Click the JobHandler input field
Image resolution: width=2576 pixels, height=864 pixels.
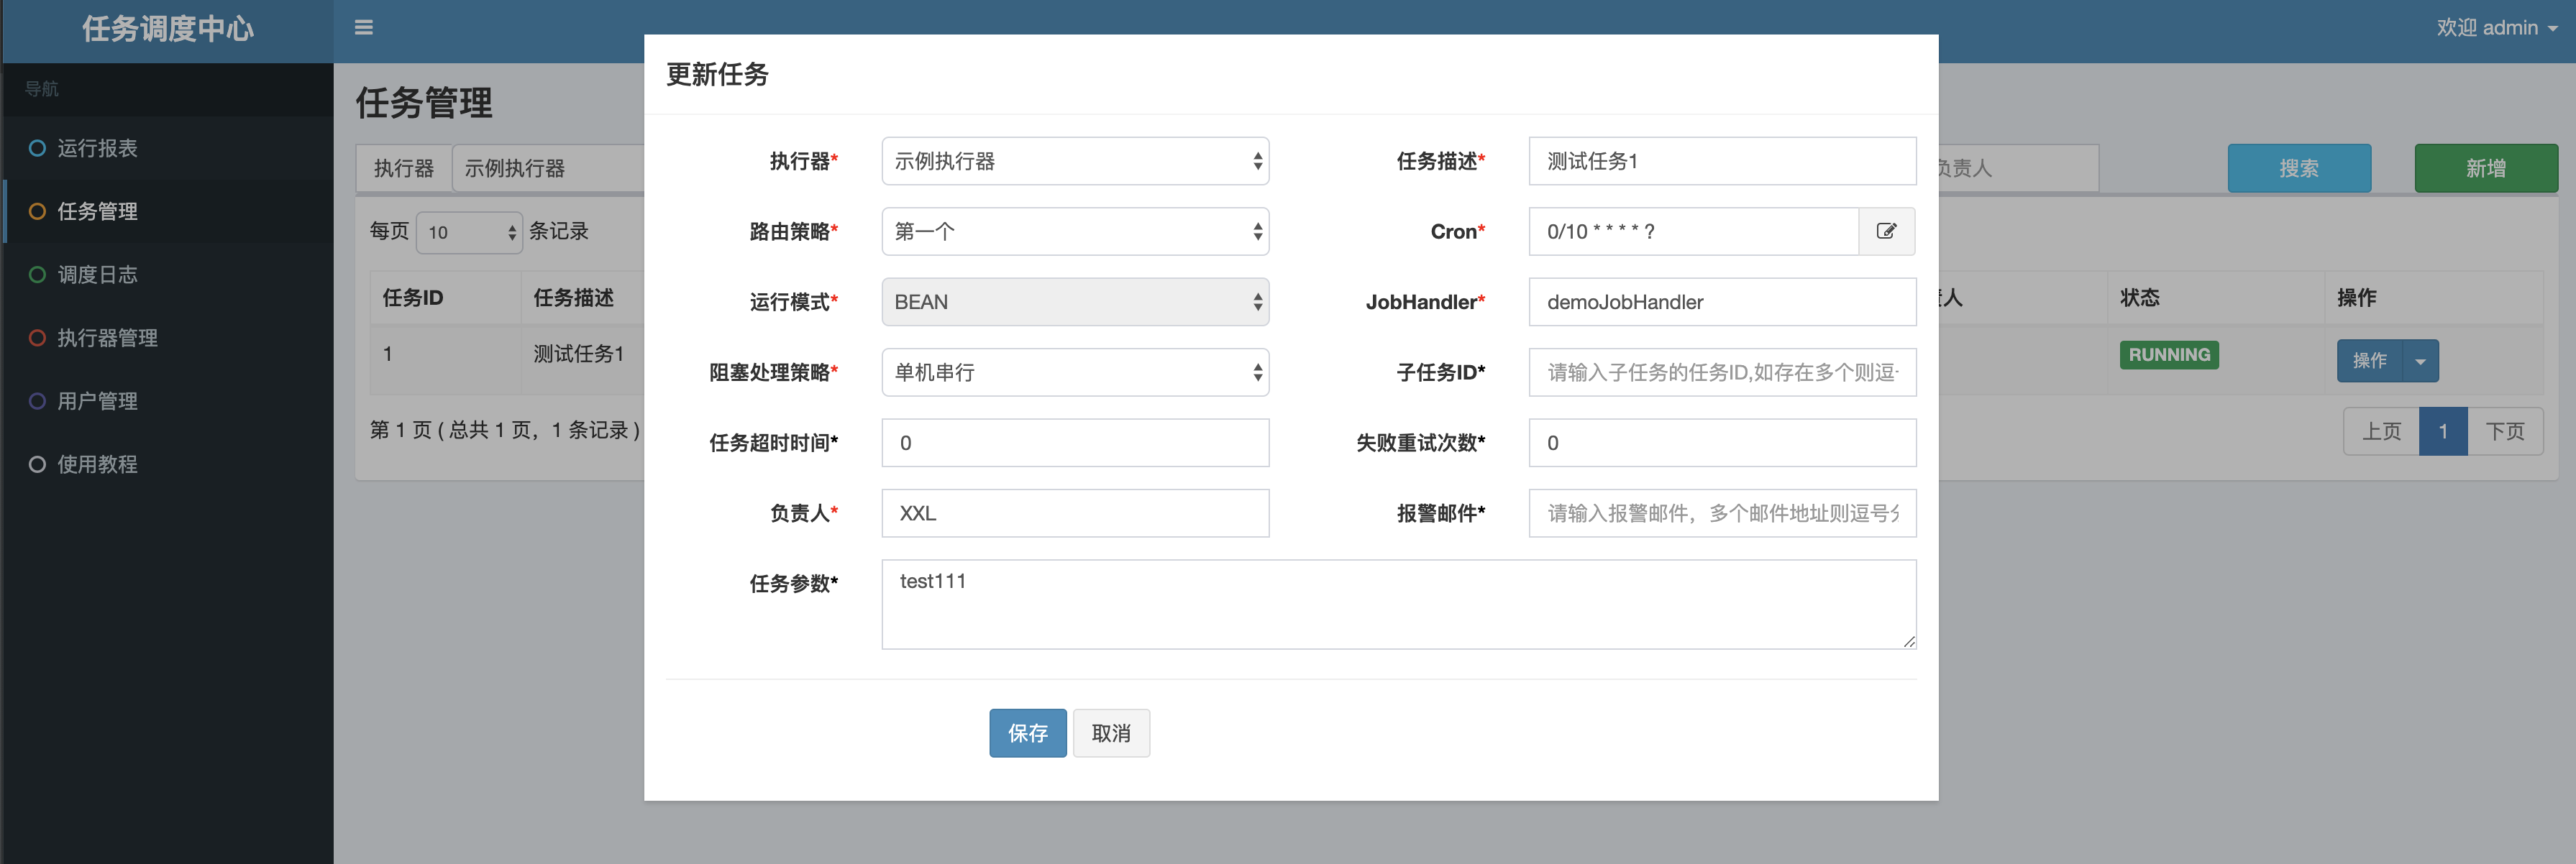pos(1721,302)
